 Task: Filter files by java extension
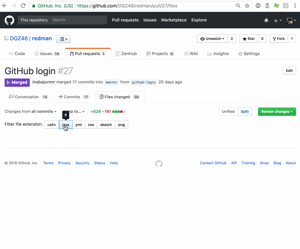point(66,125)
